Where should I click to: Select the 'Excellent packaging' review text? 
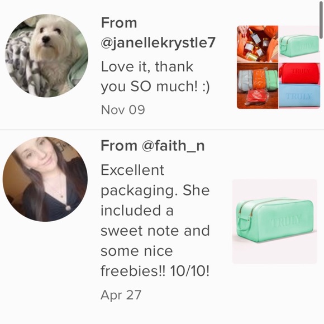click(155, 220)
